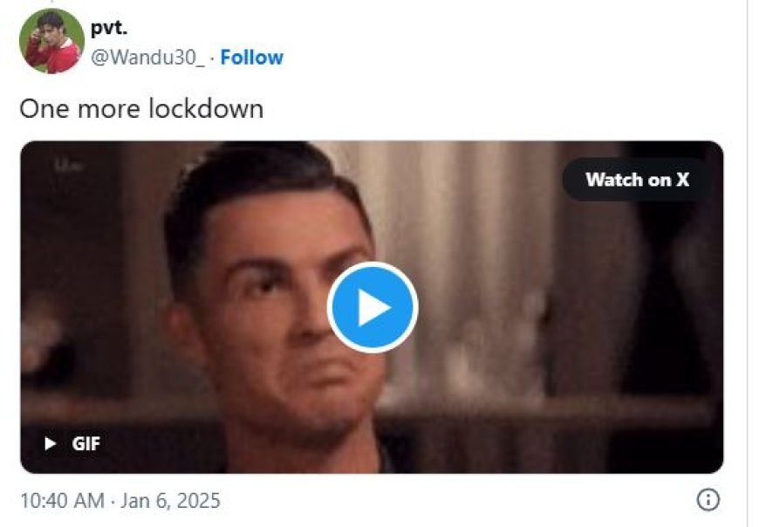Click the dot separator before Follow
The width and height of the screenshot is (759, 527).
(212, 58)
